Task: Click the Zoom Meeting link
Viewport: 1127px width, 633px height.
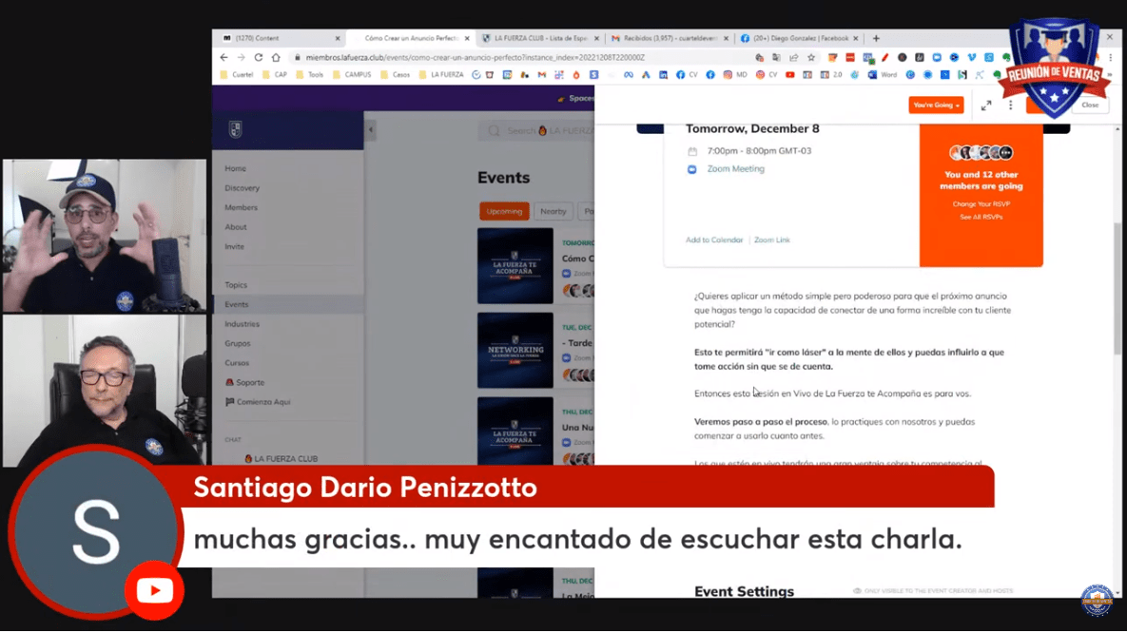Action: pos(735,169)
